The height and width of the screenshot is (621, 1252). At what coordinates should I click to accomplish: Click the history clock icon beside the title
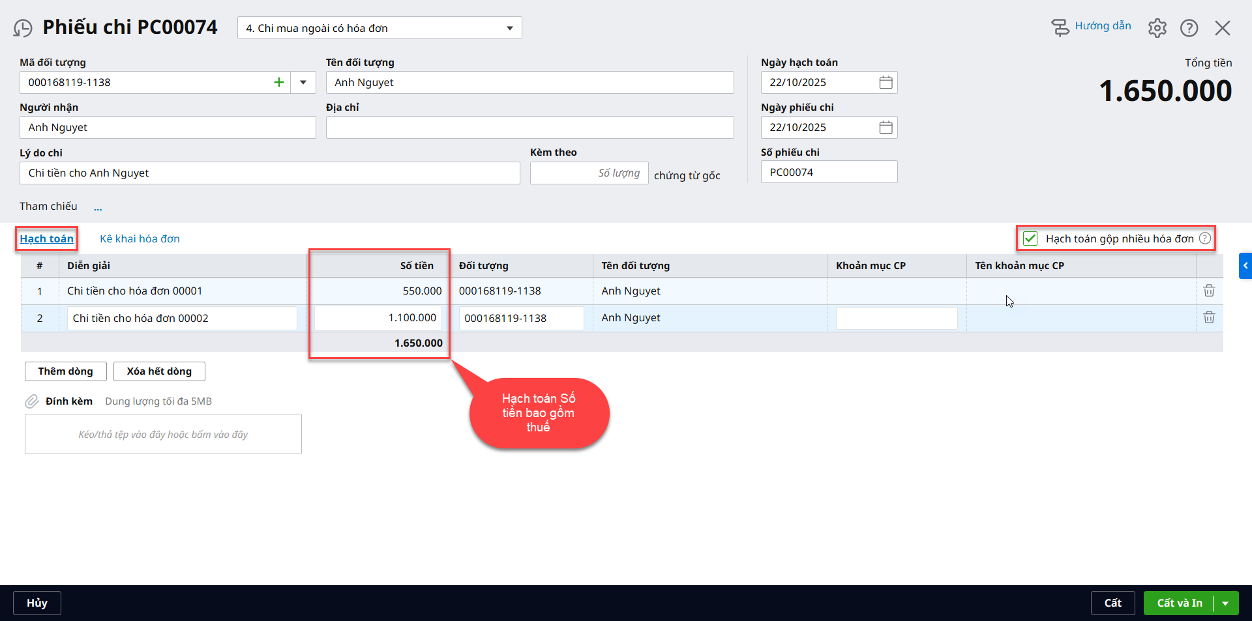(23, 28)
